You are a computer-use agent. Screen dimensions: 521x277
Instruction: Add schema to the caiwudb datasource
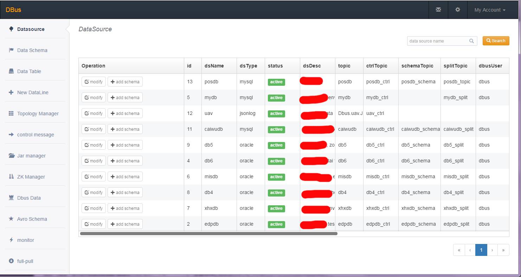click(x=125, y=129)
